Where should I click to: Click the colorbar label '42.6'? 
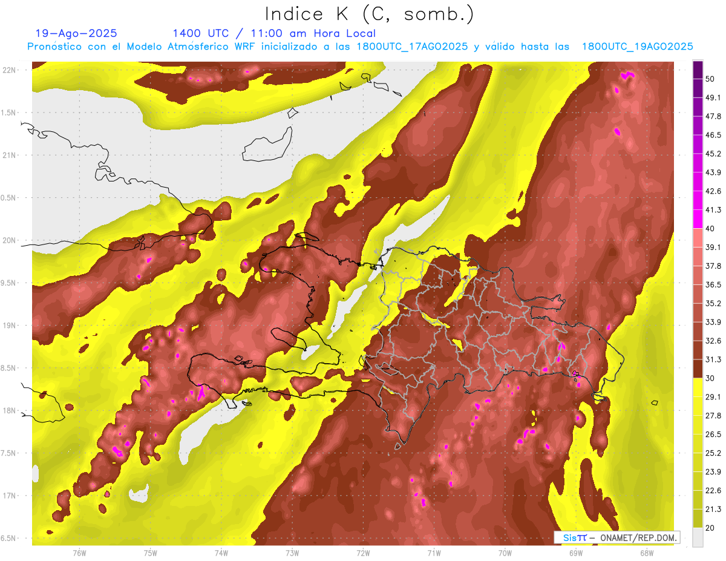(713, 191)
